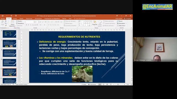Click Alinear texto button

pos(68,23)
